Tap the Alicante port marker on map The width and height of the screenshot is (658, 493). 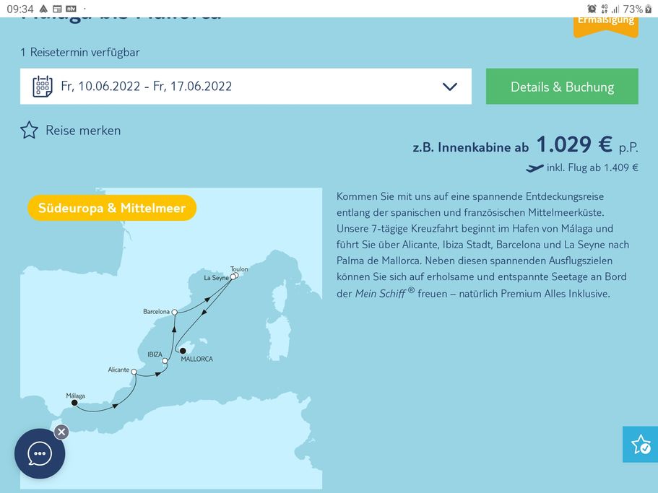pyautogui.click(x=134, y=372)
